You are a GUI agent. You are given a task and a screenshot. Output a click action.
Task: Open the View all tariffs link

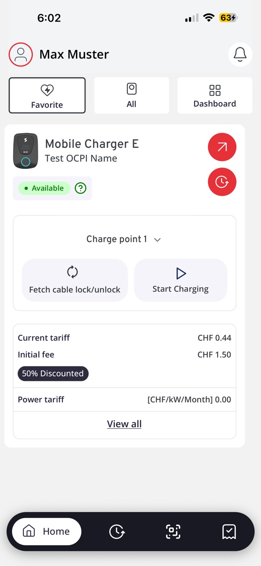click(x=124, y=424)
